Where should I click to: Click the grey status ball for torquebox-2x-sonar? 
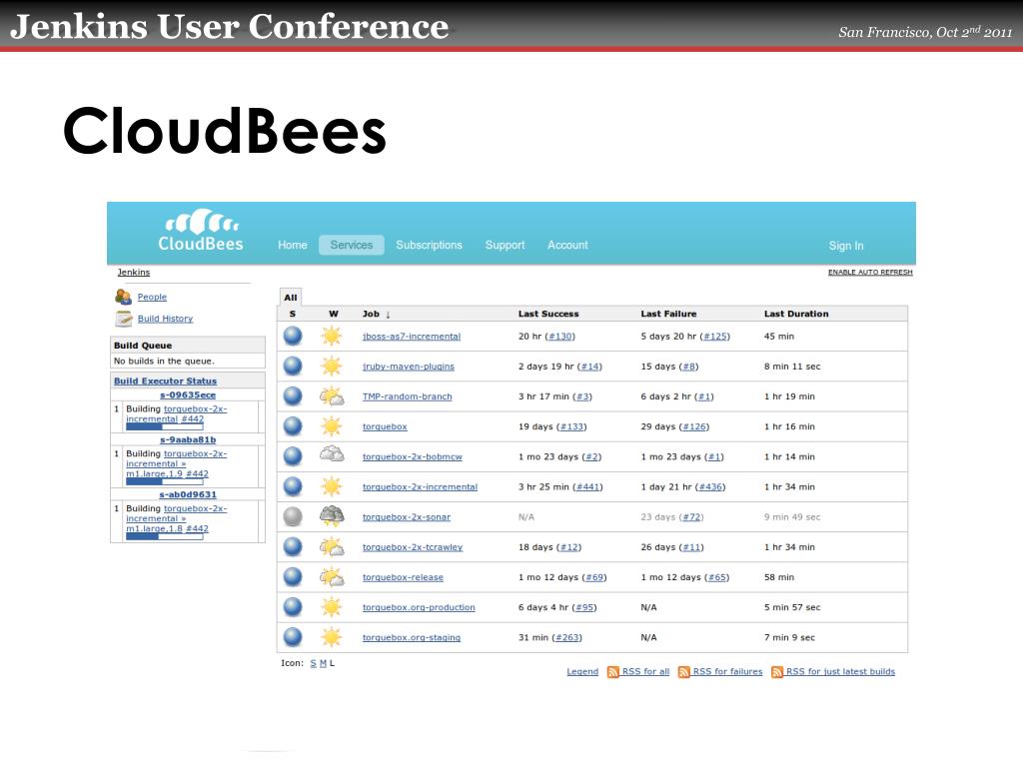(x=293, y=516)
